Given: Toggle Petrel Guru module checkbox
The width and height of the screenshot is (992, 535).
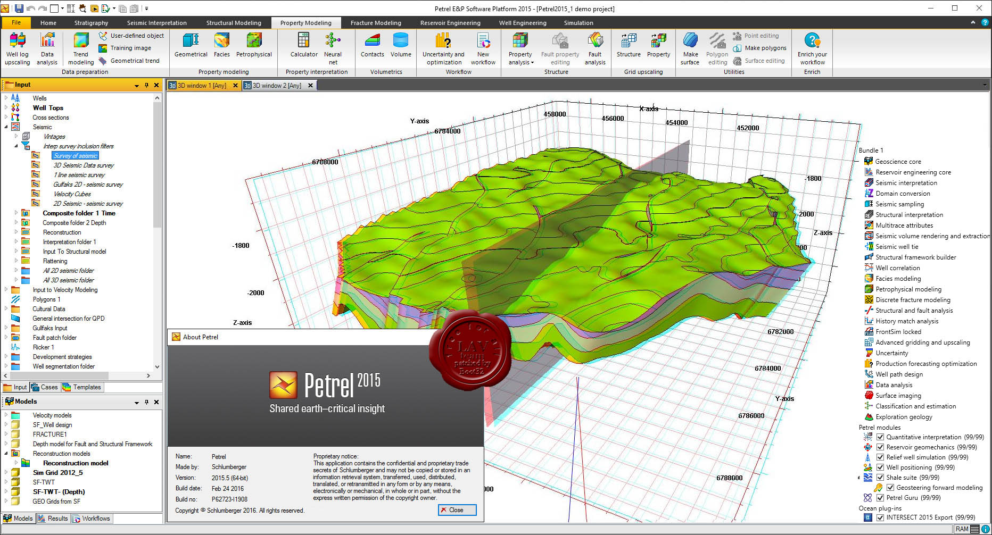Looking at the screenshot, I should tap(880, 498).
